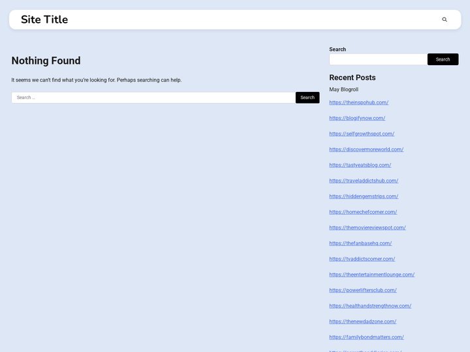Visit the familybondmatters.com link
The height and width of the screenshot is (352, 470).
click(367, 337)
